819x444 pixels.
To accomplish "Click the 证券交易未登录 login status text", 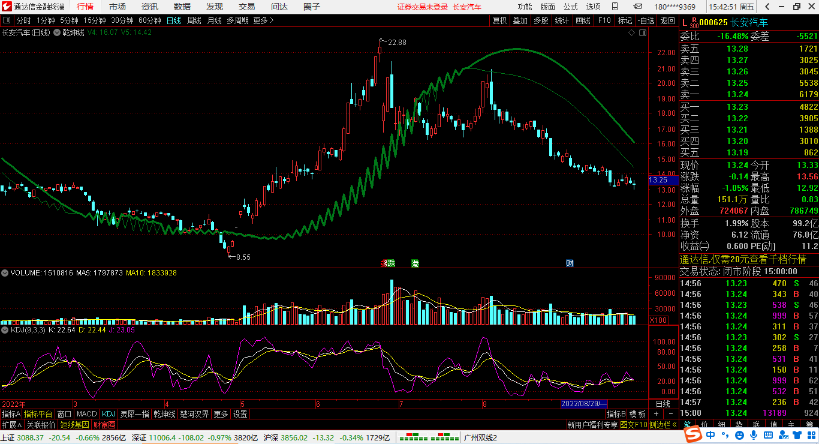I will pos(422,7).
